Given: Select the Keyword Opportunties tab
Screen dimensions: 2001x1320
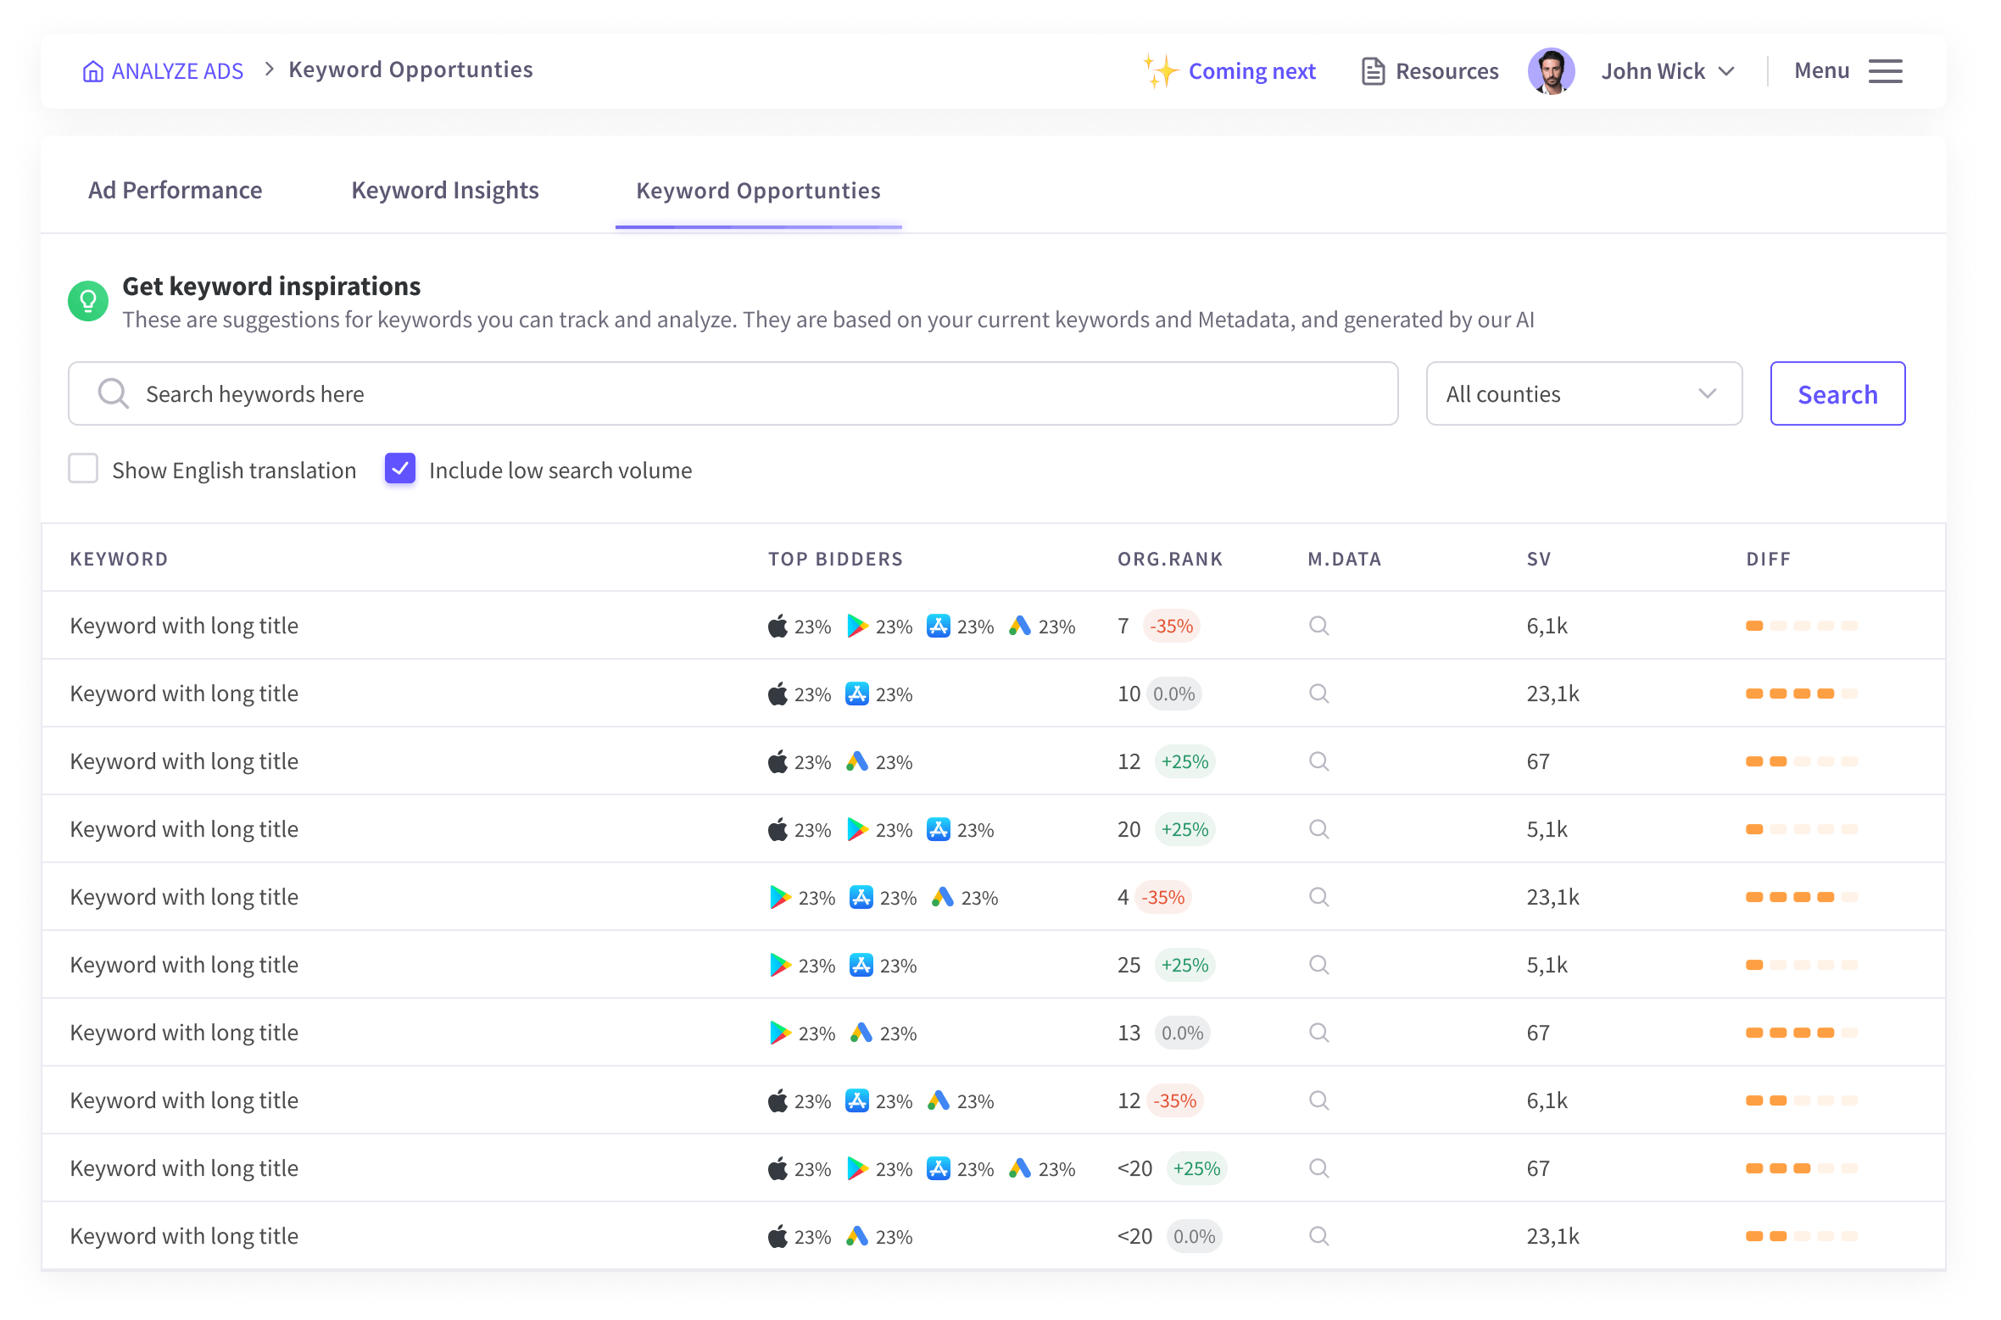Looking at the screenshot, I should click(759, 190).
